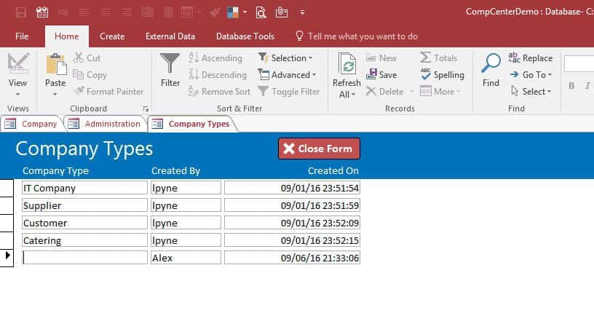Select the Company Types form tab

(x=191, y=124)
